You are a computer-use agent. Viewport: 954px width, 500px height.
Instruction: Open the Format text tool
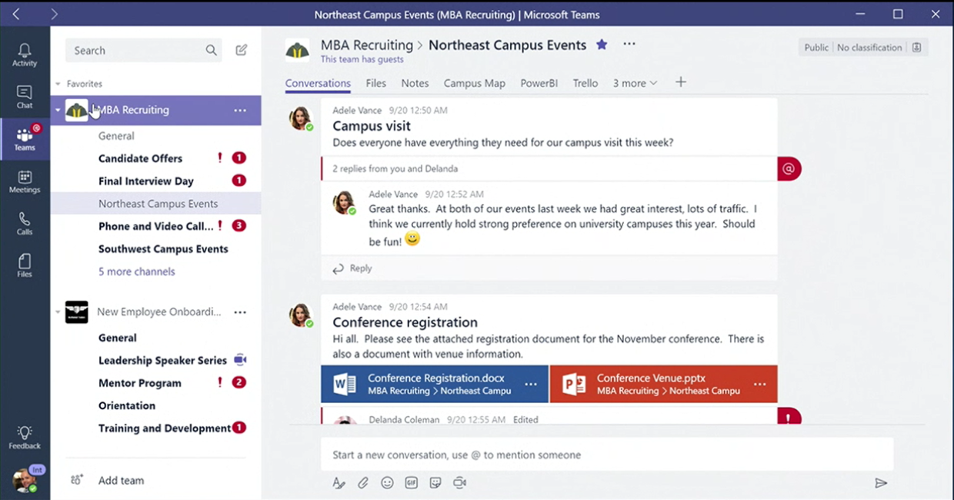click(x=339, y=483)
